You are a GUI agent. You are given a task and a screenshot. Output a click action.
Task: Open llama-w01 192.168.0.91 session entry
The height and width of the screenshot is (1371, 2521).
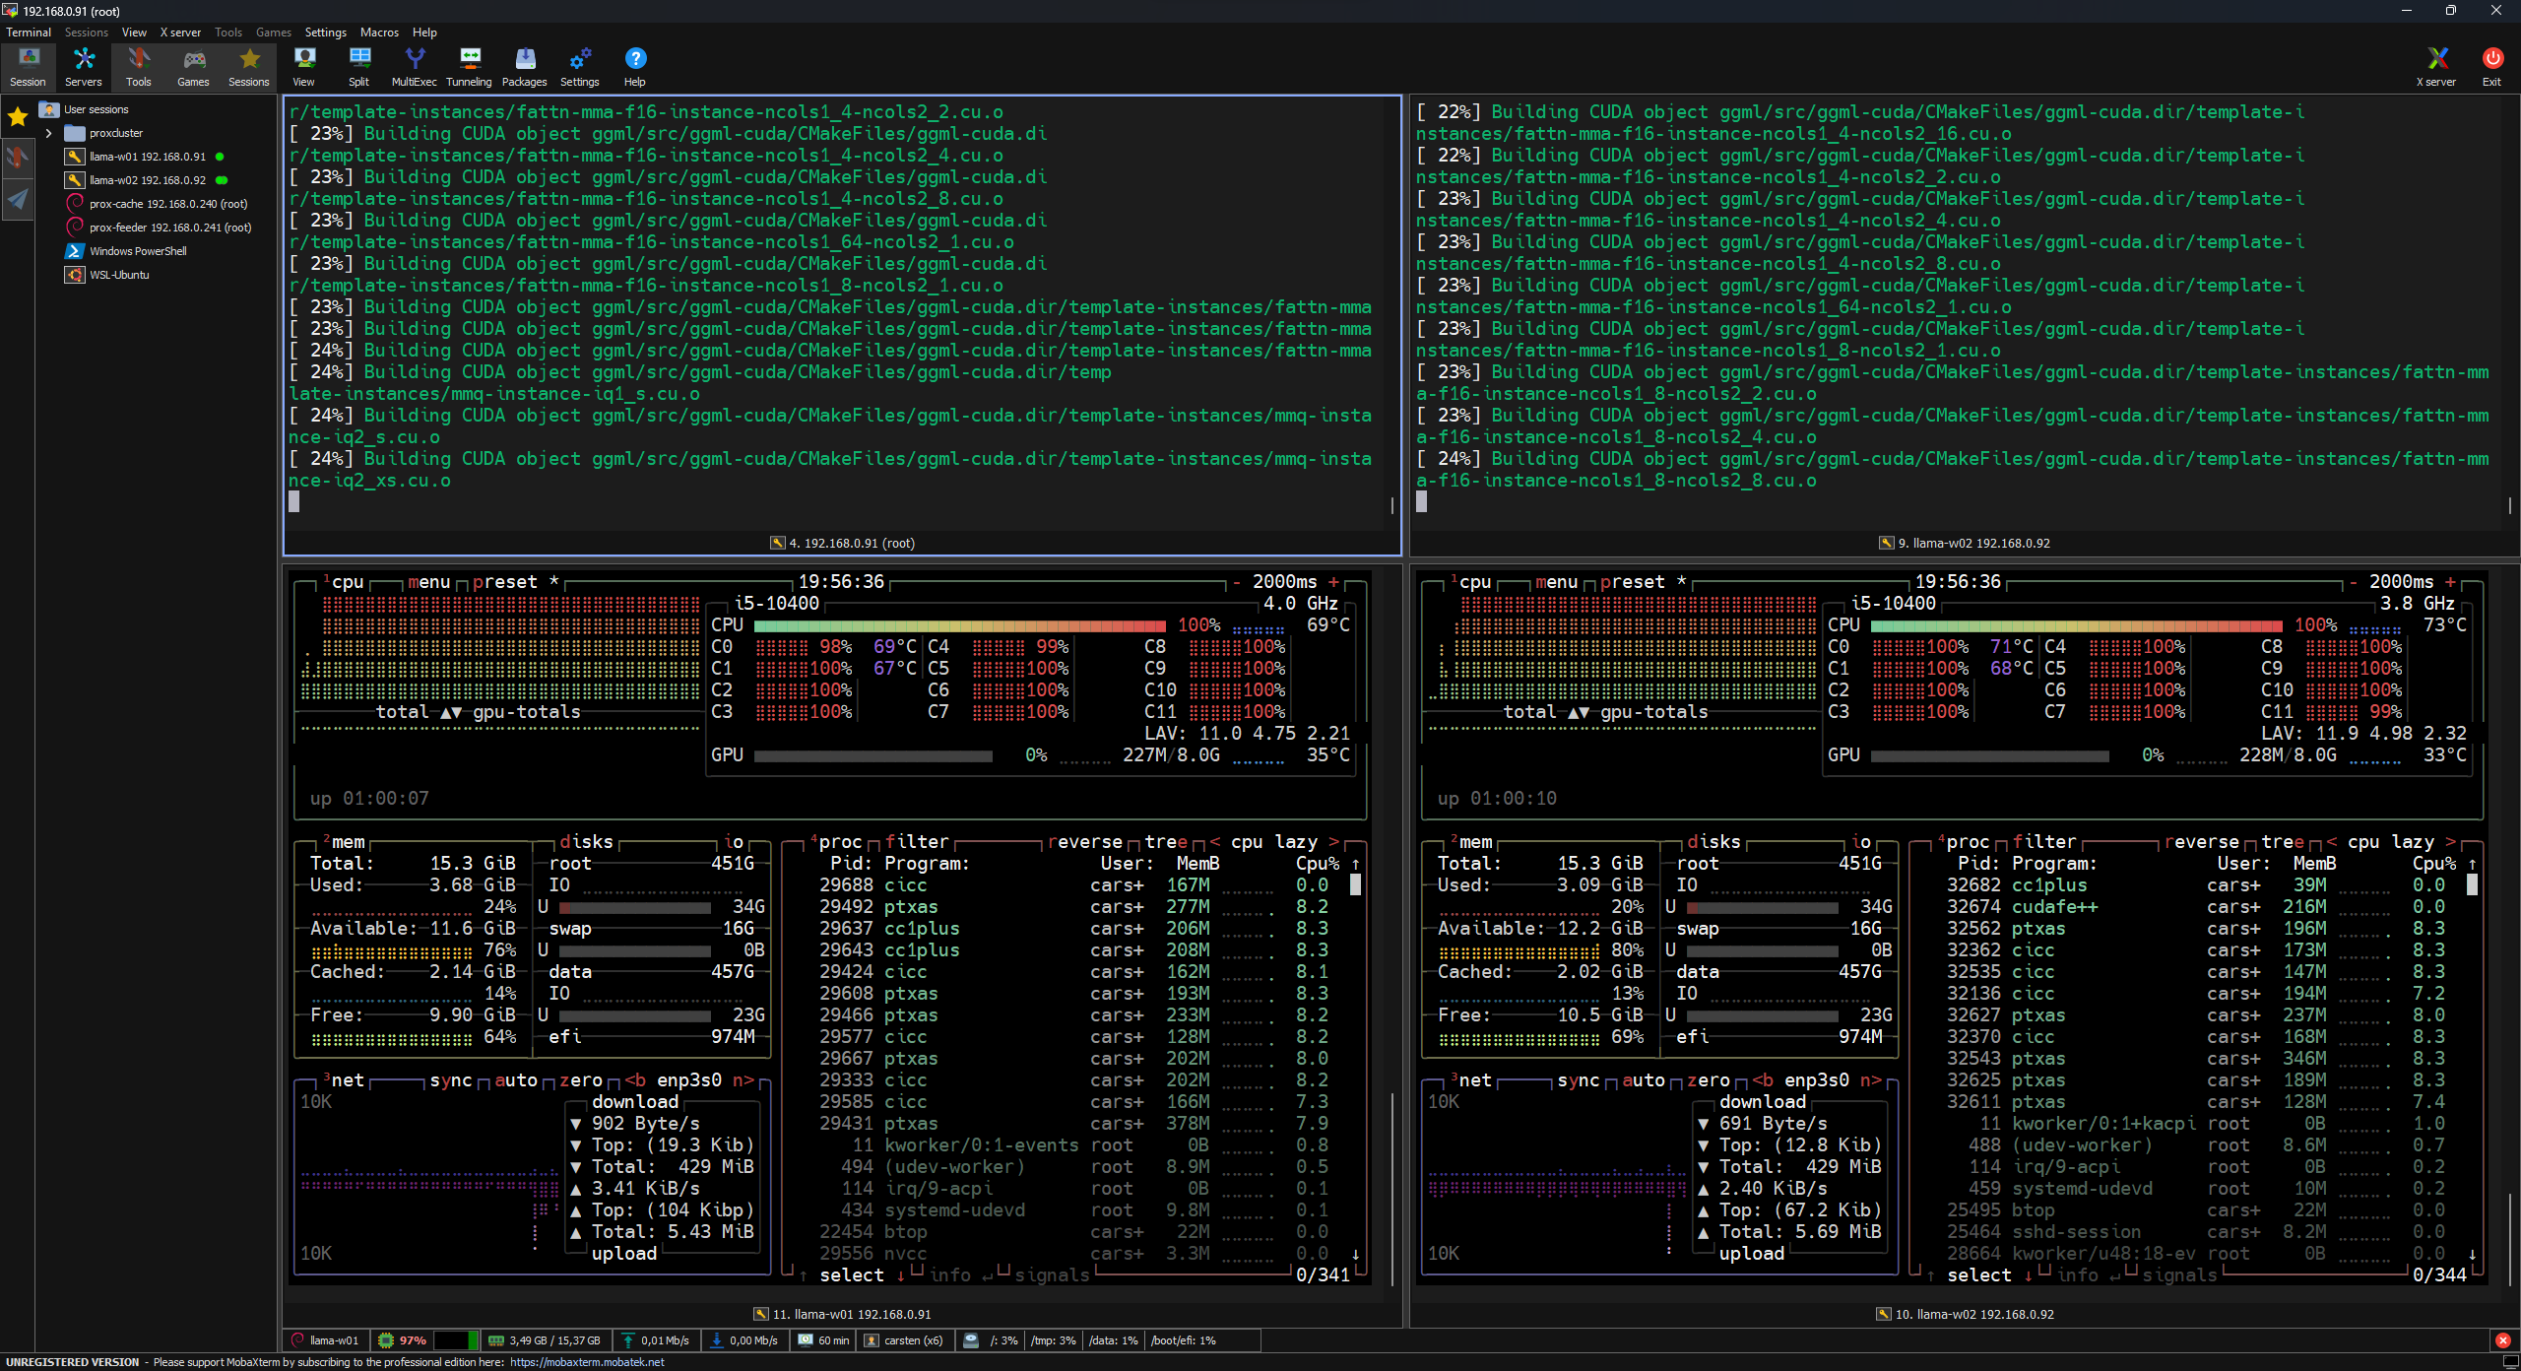pos(148,157)
